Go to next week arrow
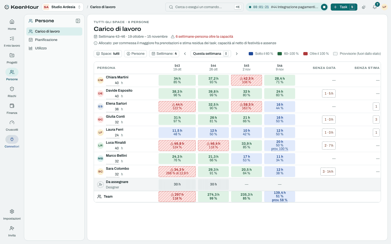391x244 pixels. 237,54
